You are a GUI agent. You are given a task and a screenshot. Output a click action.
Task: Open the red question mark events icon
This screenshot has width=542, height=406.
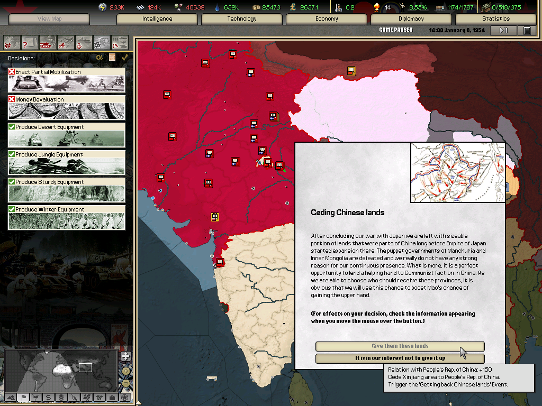pos(30,42)
